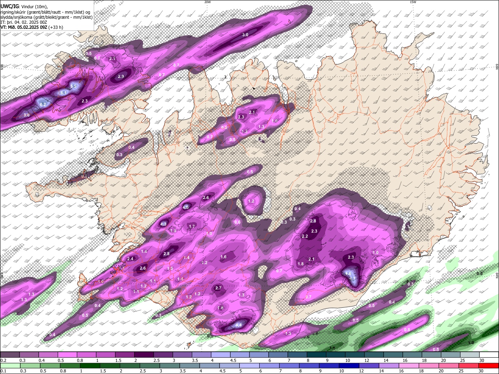499x374 pixels.
Task: Click the 4.3 precipitation value
Action: point(163,224)
